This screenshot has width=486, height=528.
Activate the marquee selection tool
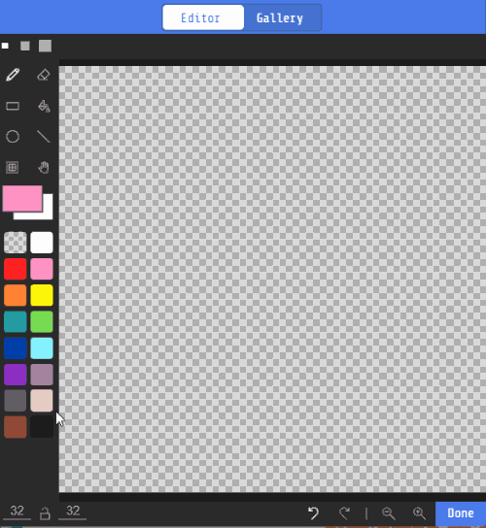(x=13, y=167)
